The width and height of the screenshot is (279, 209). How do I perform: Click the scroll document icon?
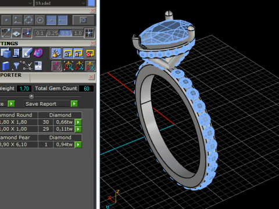[16, 53]
